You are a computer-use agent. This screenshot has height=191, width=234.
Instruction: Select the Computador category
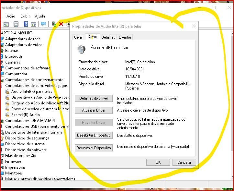coord(16,74)
